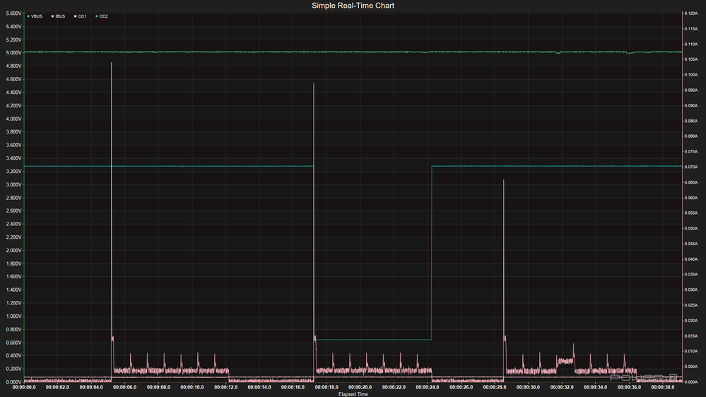Toggle the VBUS series in the legend
This screenshot has width=706, height=397.
(35, 16)
